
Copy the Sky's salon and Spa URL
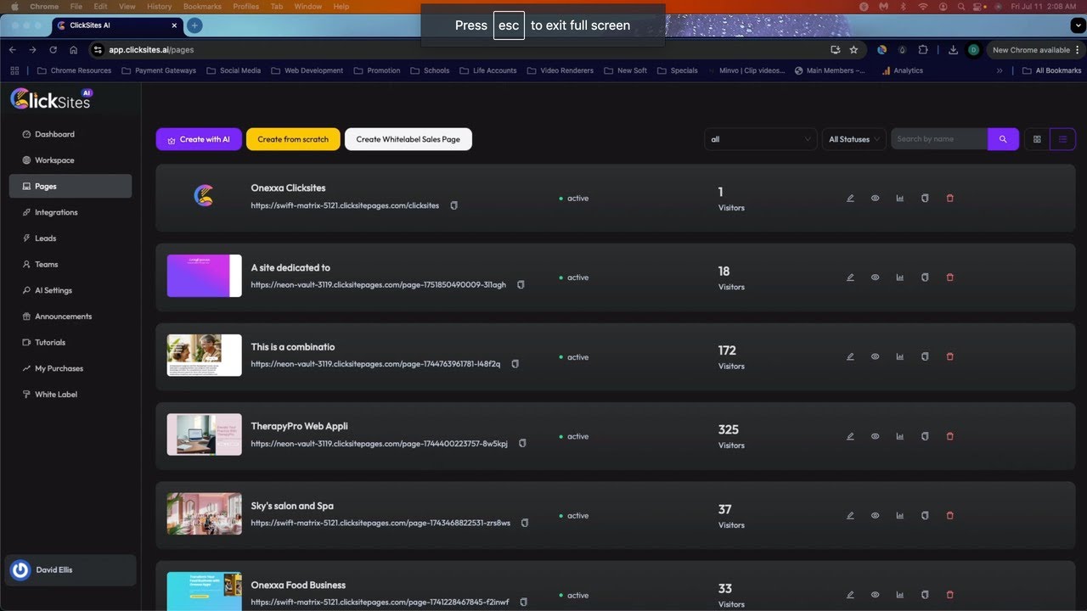tap(525, 523)
